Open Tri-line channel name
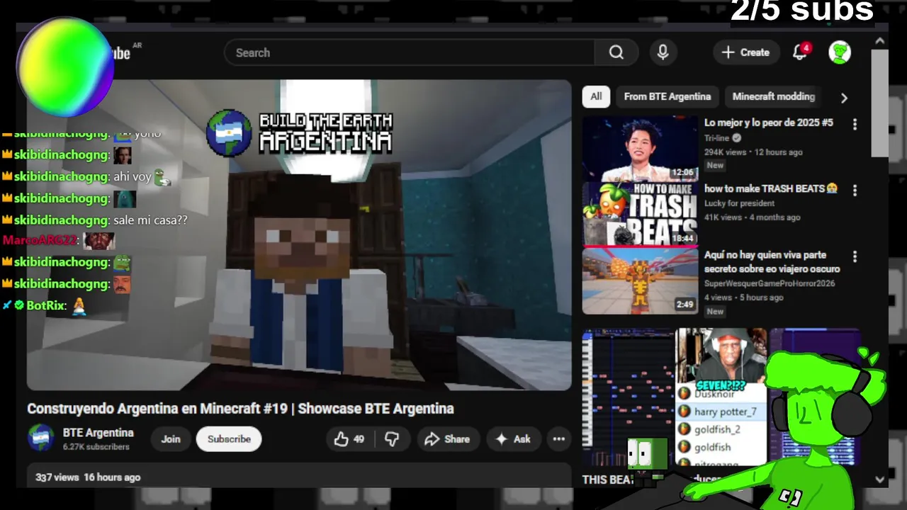The width and height of the screenshot is (907, 510). (x=718, y=138)
